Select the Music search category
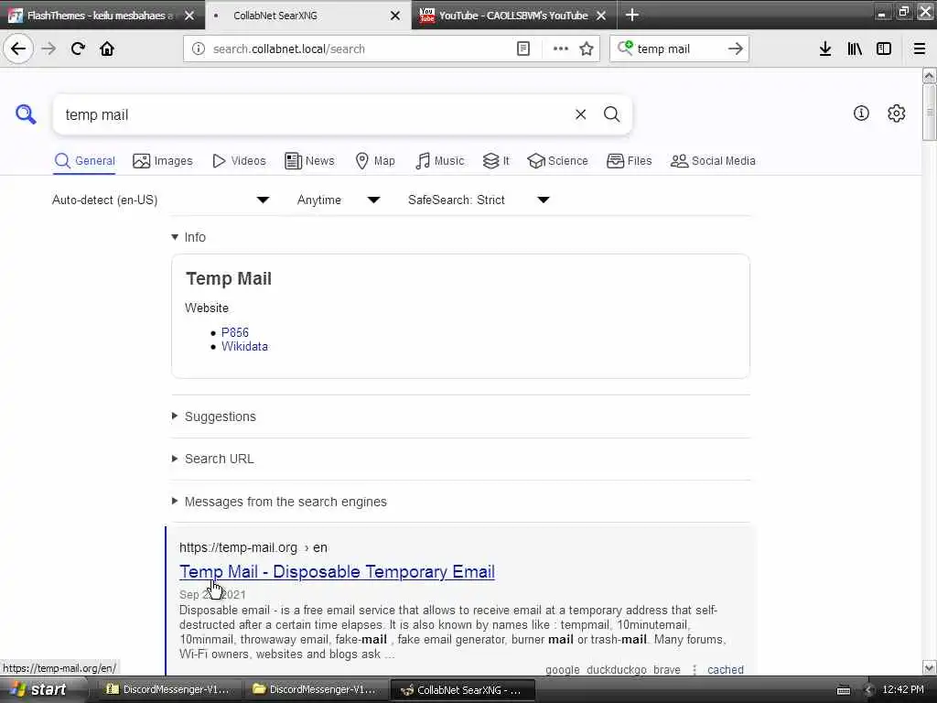The image size is (937, 703). coord(439,161)
